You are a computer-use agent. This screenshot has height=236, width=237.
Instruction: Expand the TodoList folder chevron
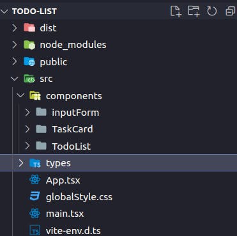tap(27, 146)
